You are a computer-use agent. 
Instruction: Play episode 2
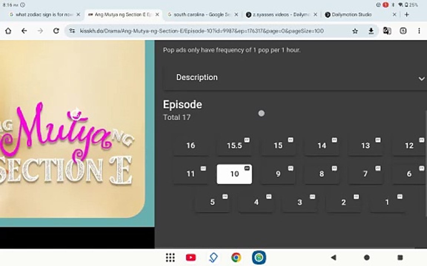344,202
